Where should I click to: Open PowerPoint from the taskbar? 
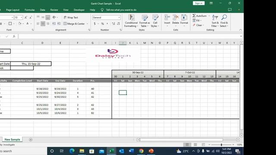click(151, 151)
